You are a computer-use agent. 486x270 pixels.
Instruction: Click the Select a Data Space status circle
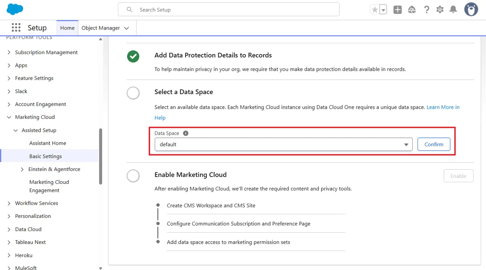(133, 93)
